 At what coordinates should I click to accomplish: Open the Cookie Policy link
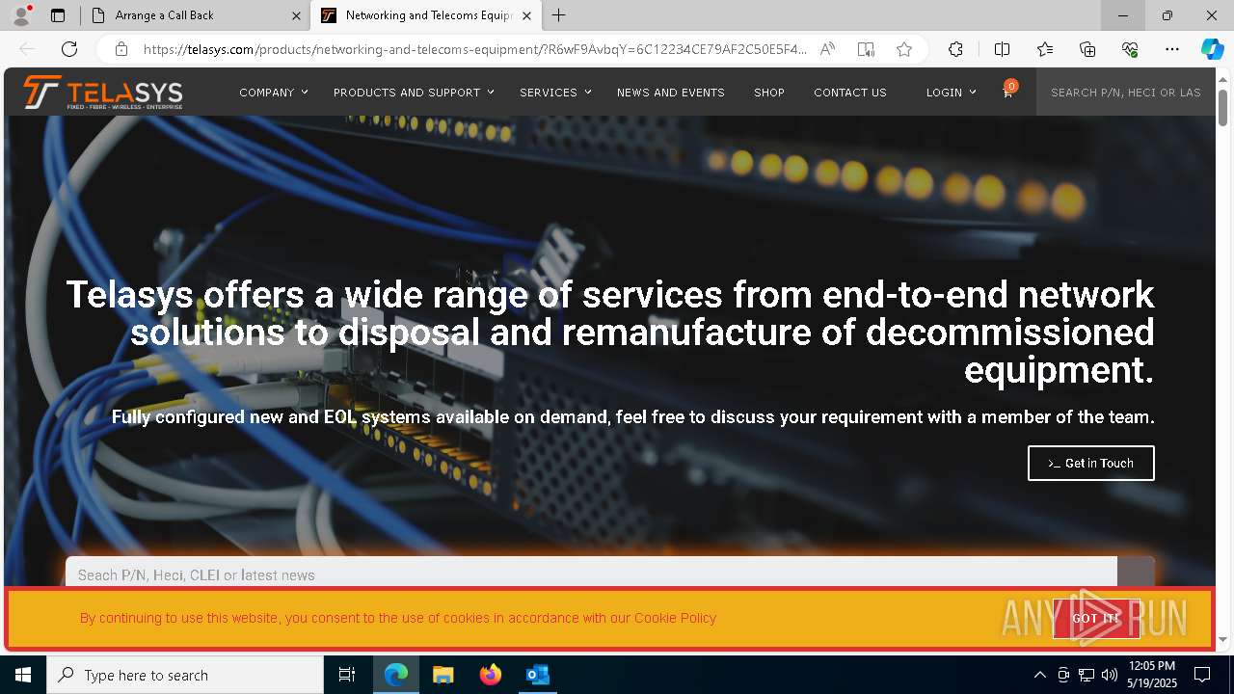[x=675, y=618]
